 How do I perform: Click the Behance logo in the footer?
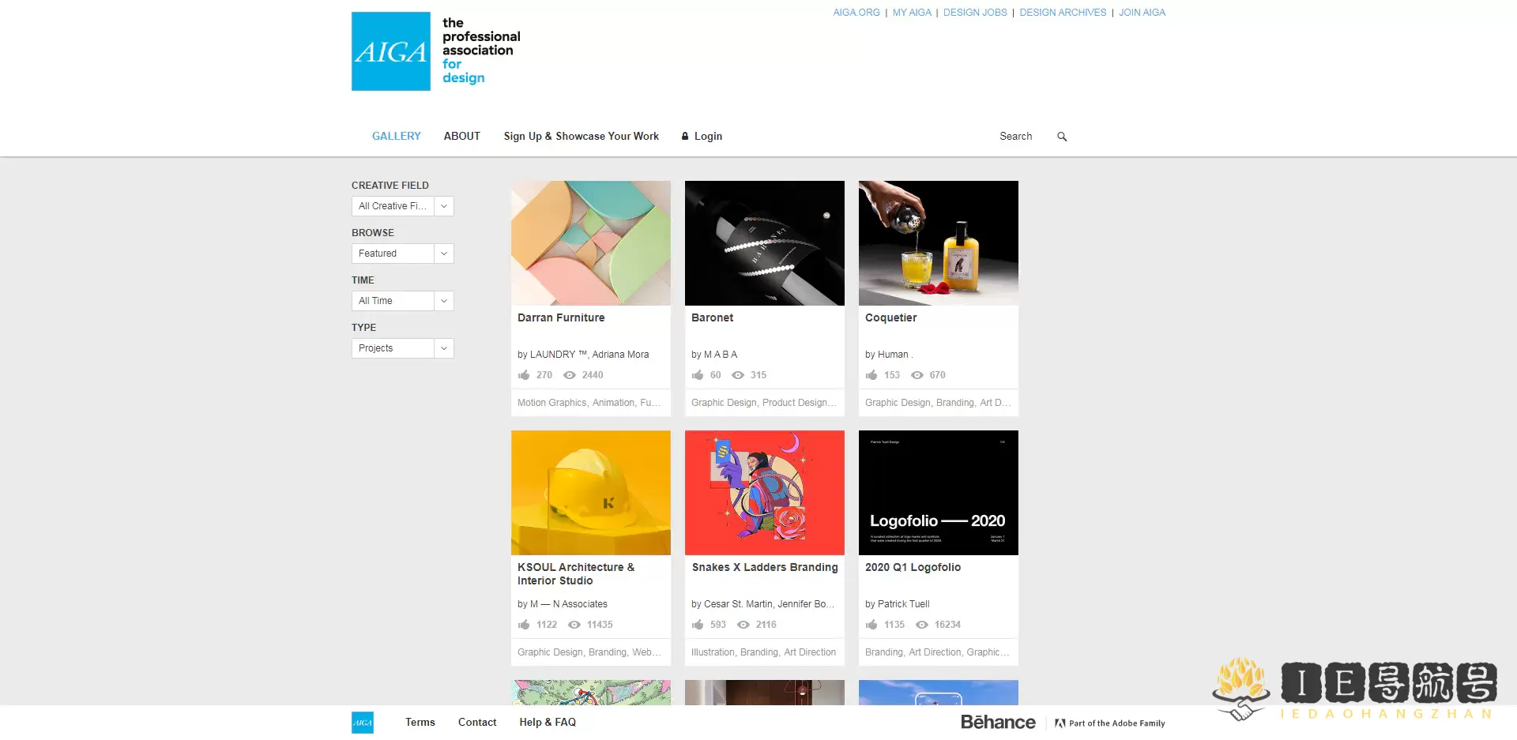[998, 722]
